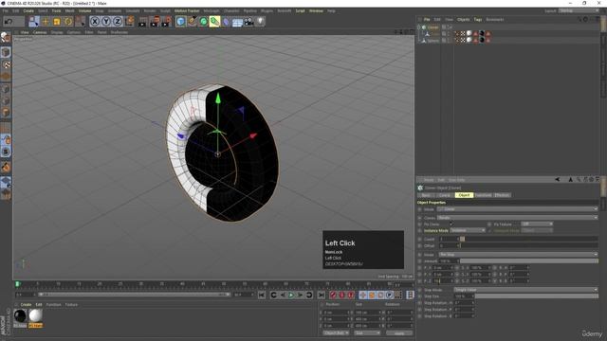Screen dimensions: 607x341
Task: Select the Scale tool
Action: (57, 22)
